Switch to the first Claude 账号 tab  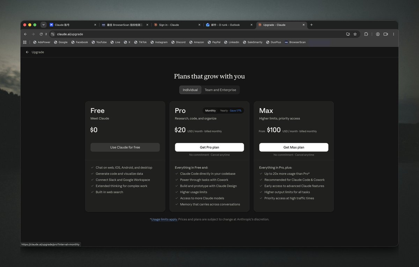[x=73, y=25]
